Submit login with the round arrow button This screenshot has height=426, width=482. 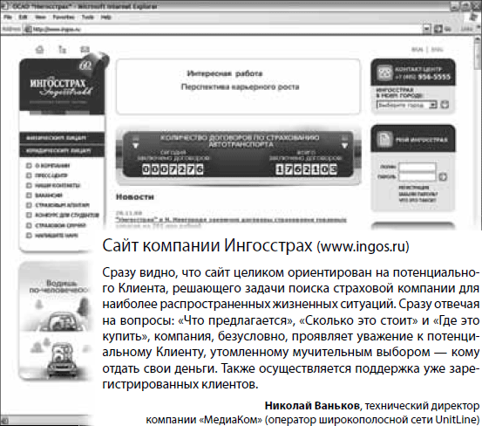coord(443,176)
